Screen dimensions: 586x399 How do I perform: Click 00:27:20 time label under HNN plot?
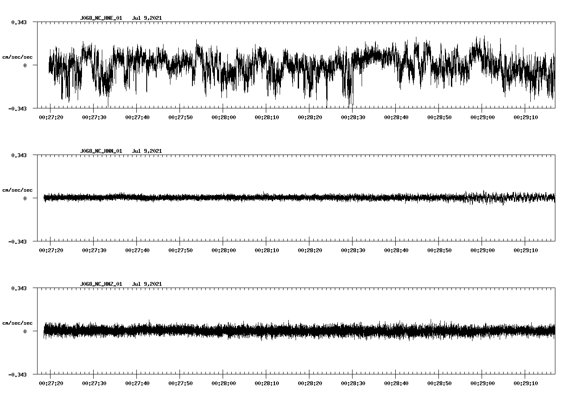[51, 250]
